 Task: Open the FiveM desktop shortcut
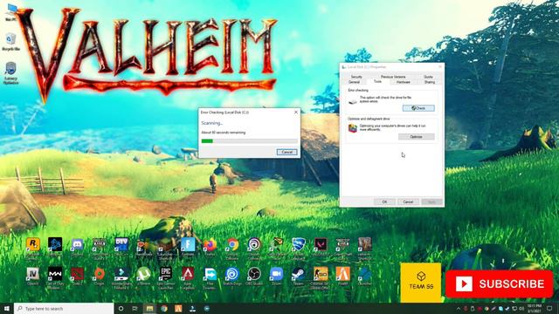pos(342,276)
